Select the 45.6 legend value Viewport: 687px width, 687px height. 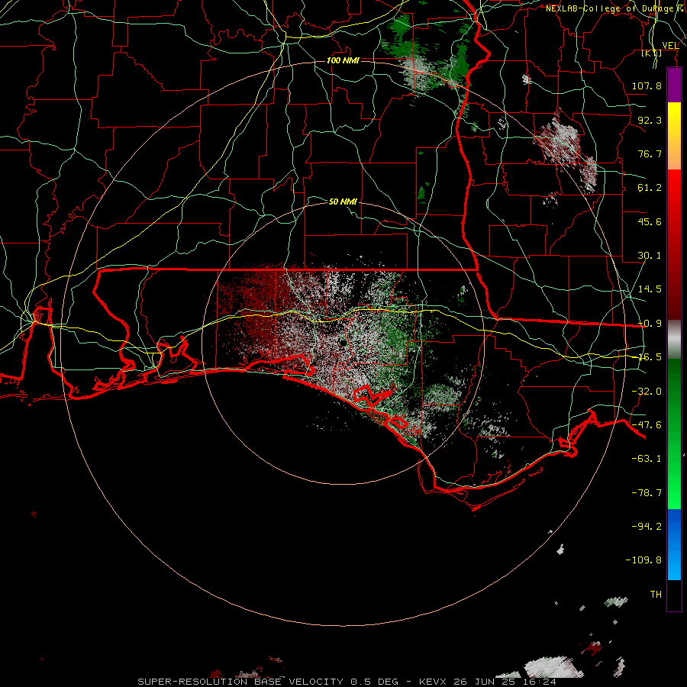point(650,221)
